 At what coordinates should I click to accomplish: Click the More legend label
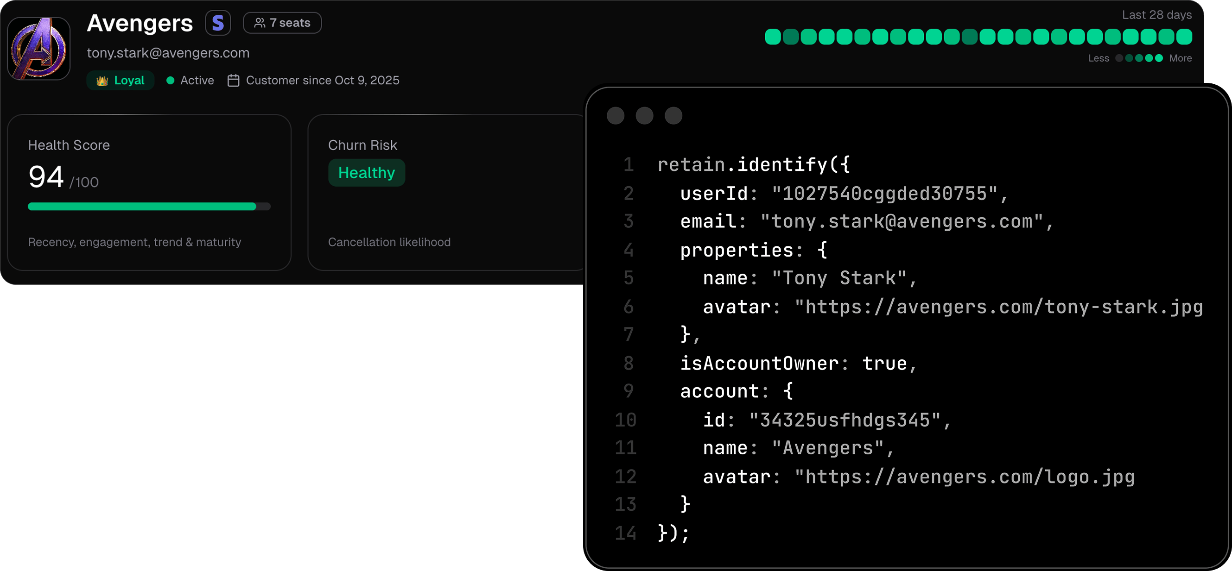tap(1181, 58)
